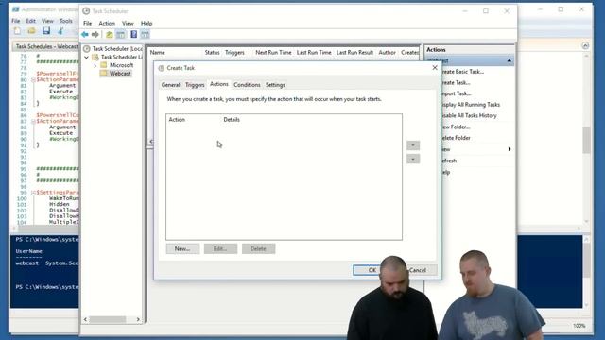Click the Details column header in action list
The height and width of the screenshot is (340, 605).
point(232,120)
